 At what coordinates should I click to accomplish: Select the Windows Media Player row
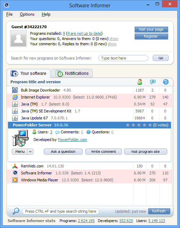[89, 180]
